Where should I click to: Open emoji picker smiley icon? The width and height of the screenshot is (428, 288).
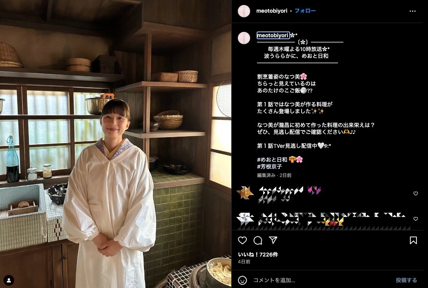(242, 280)
